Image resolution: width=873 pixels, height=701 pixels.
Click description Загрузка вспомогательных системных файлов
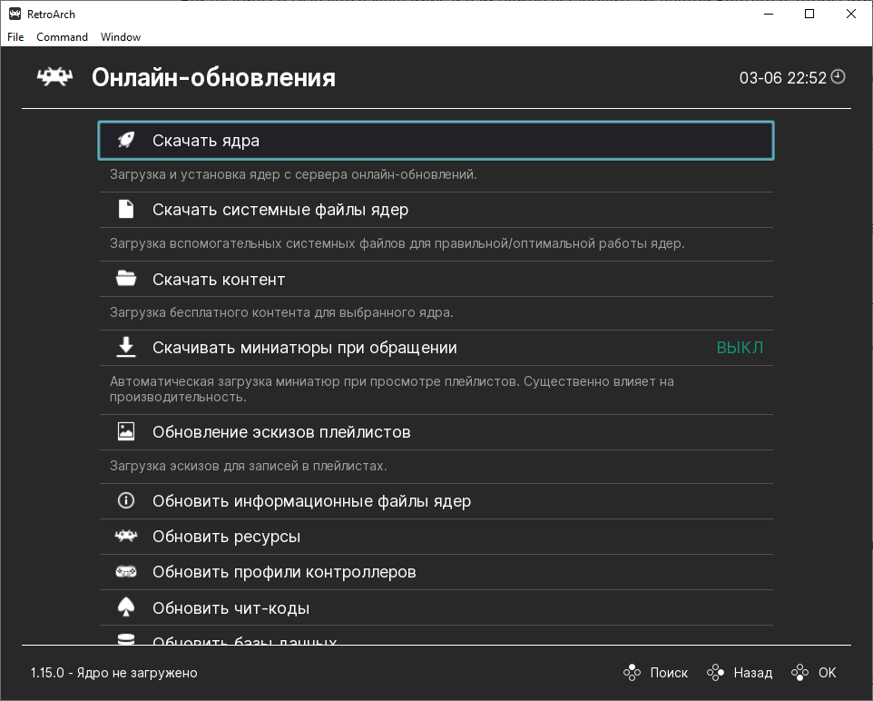(x=397, y=243)
